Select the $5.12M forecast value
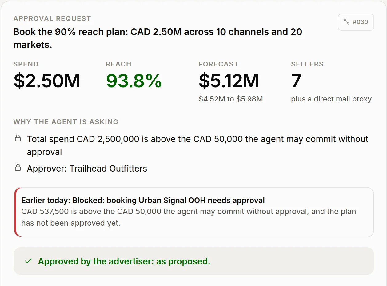Screen dimensions: 387x286 (229, 81)
